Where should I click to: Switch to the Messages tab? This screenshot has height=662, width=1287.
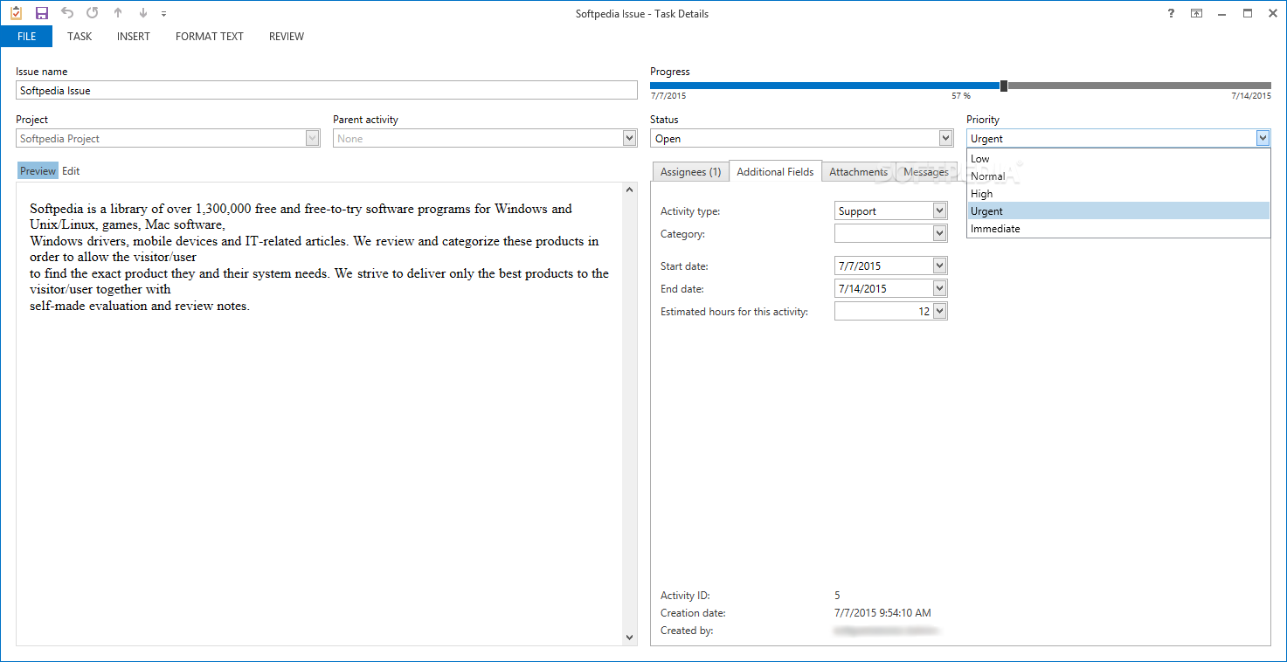coord(925,172)
